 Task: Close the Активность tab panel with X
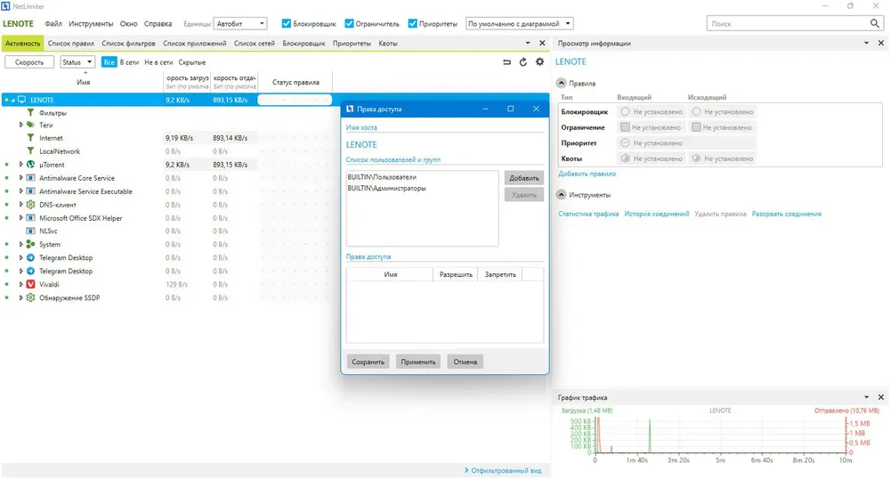point(542,43)
